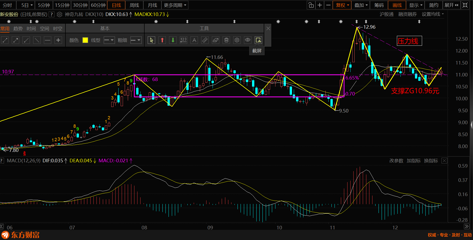Expand the 线型 line style dropdown

point(109,40)
